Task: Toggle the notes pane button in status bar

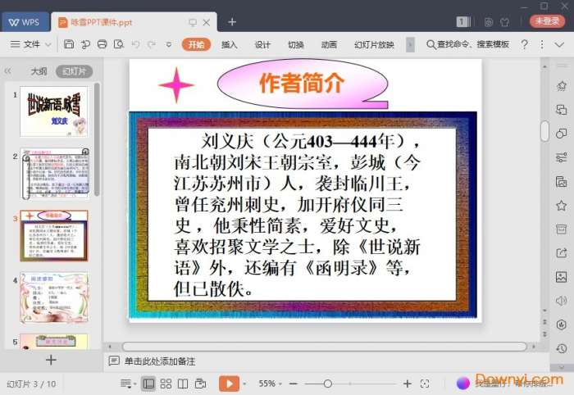Action: (126, 384)
